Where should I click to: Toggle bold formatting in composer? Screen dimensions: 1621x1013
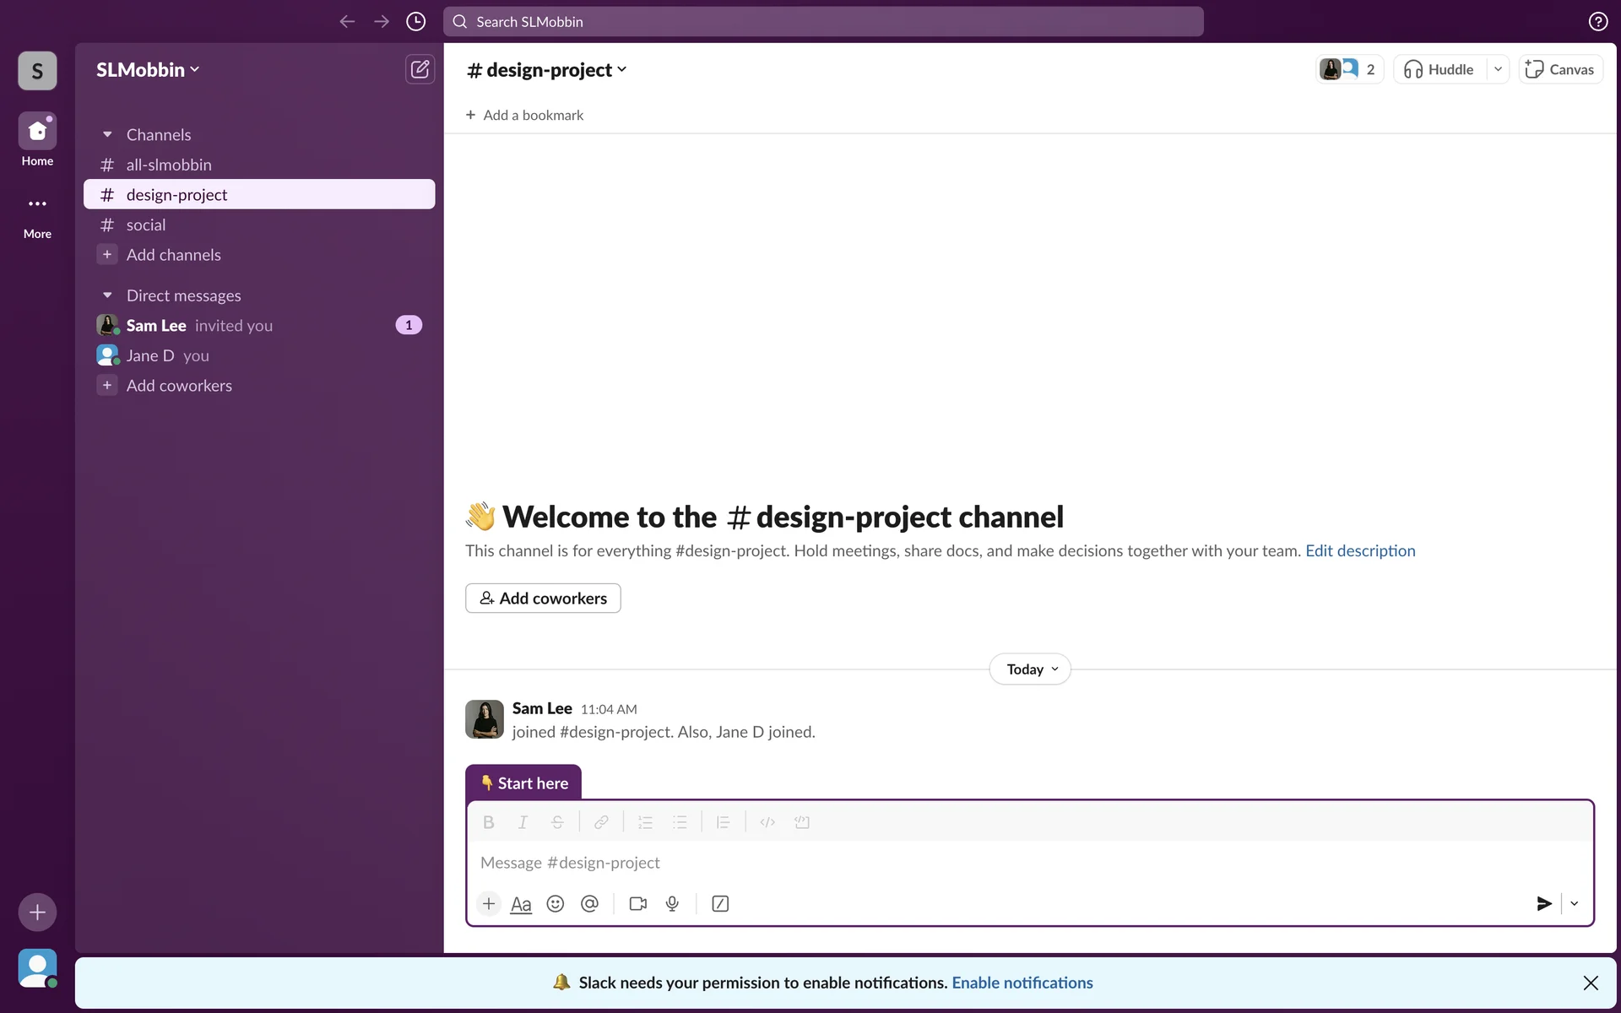488,822
